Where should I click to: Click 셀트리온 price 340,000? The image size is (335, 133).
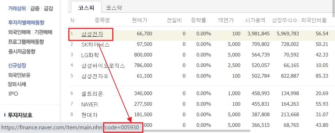tap(143, 94)
